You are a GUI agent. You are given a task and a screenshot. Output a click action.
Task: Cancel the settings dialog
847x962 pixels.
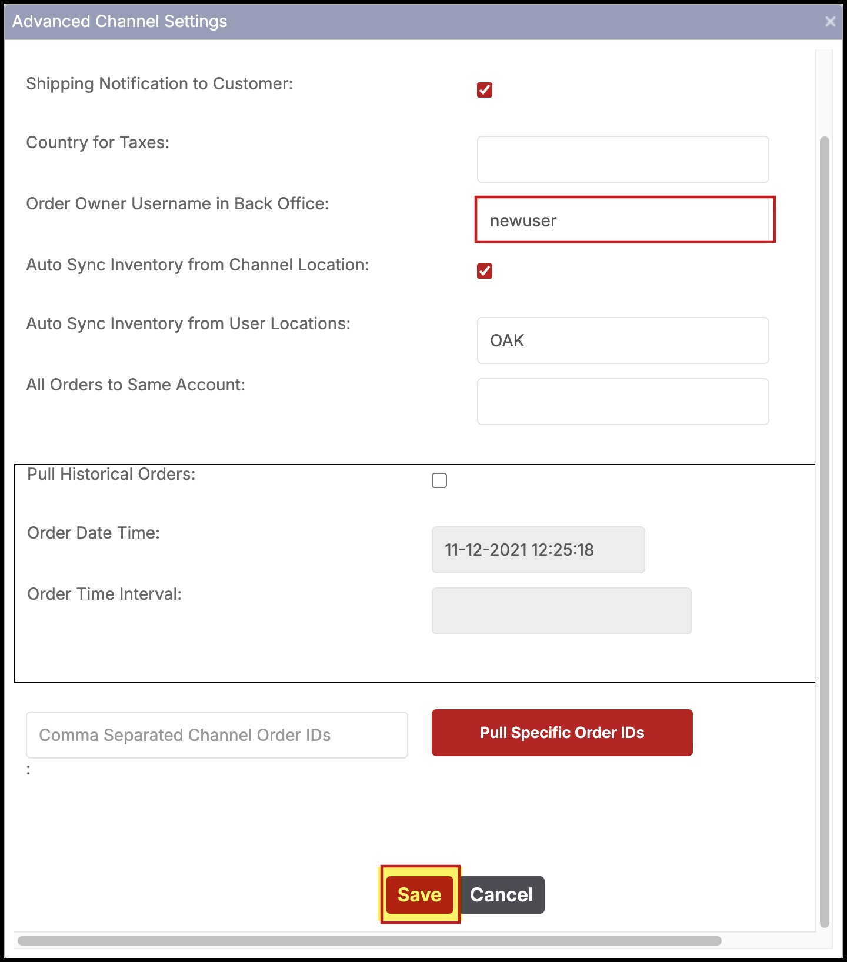(x=502, y=895)
